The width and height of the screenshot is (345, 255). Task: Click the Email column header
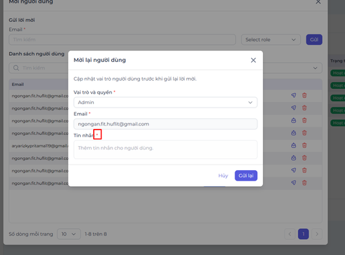coord(18,85)
